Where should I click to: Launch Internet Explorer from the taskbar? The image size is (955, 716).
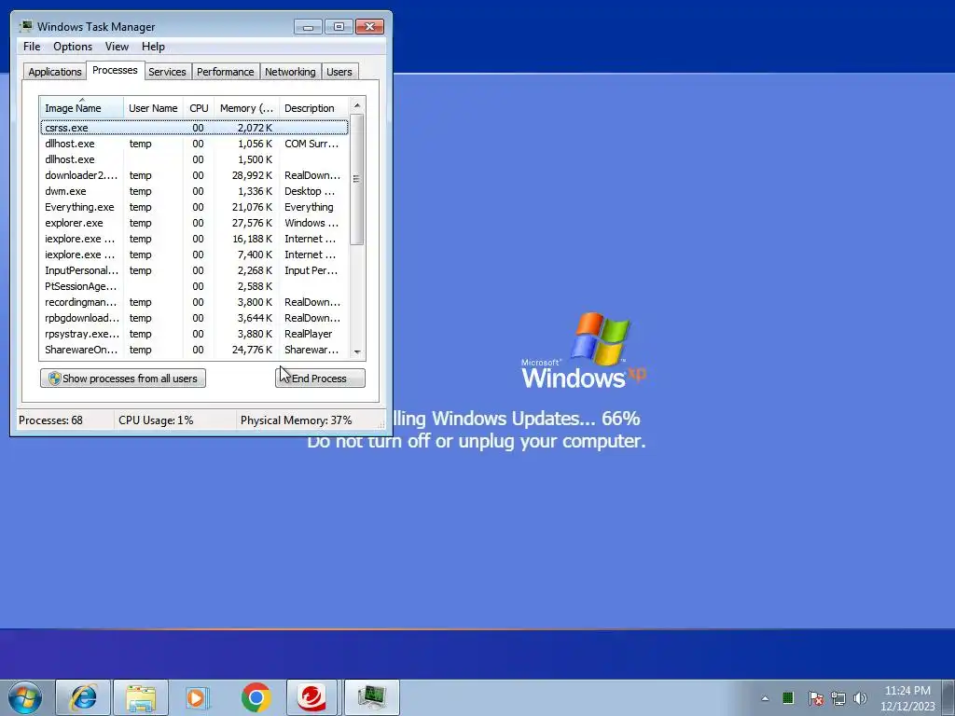(x=83, y=697)
